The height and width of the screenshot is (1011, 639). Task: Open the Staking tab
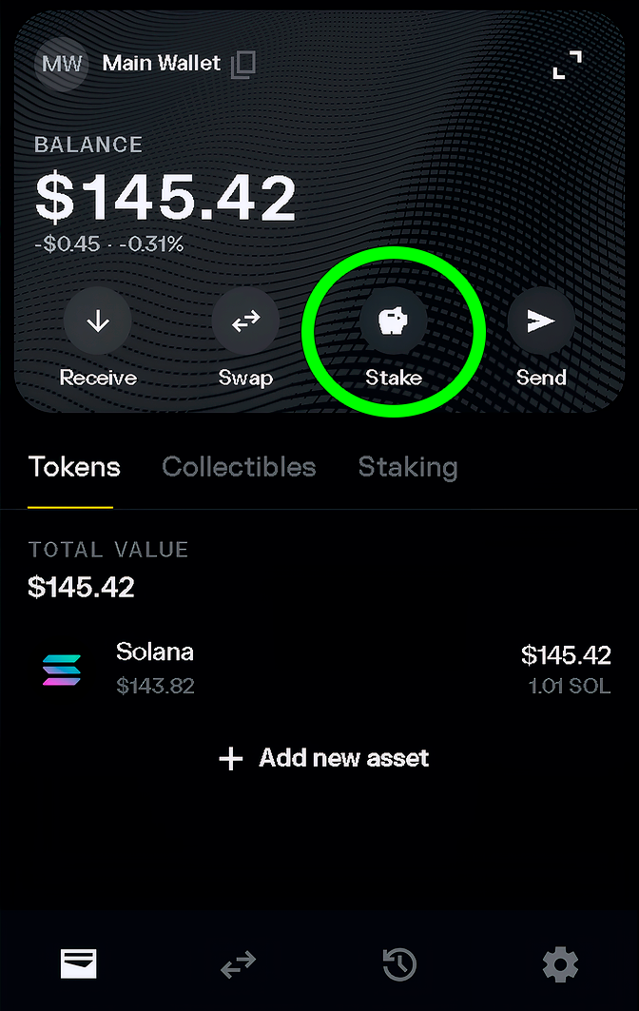point(407,467)
